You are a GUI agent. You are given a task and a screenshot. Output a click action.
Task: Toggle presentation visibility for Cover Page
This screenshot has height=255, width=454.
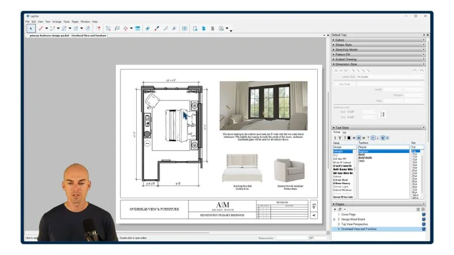point(423,215)
